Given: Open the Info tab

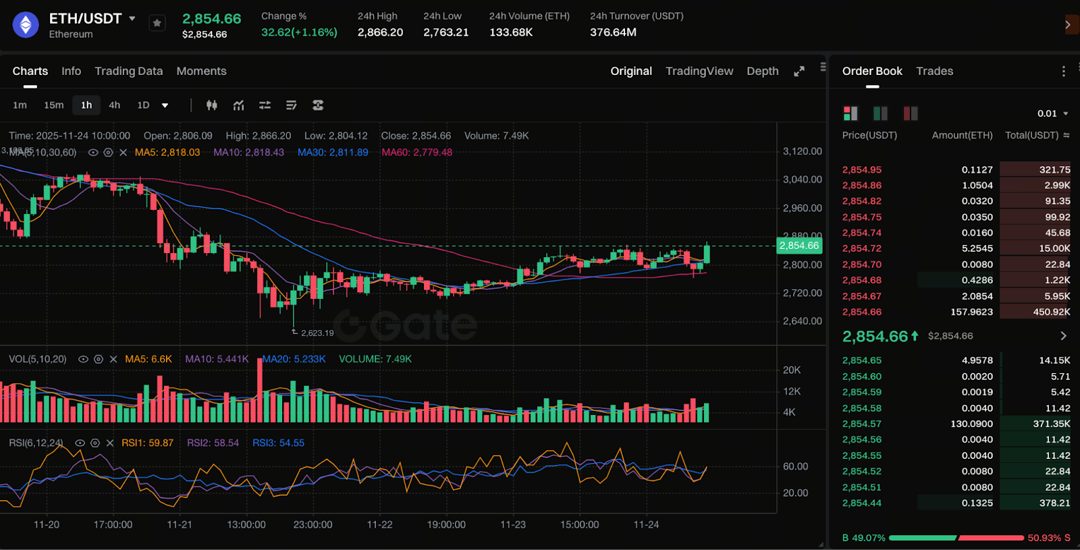Looking at the screenshot, I should coord(71,72).
